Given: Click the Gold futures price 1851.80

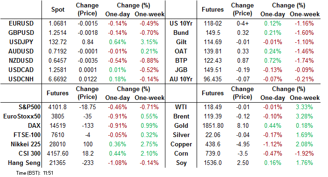Looking at the screenshot, I should (x=213, y=126).
